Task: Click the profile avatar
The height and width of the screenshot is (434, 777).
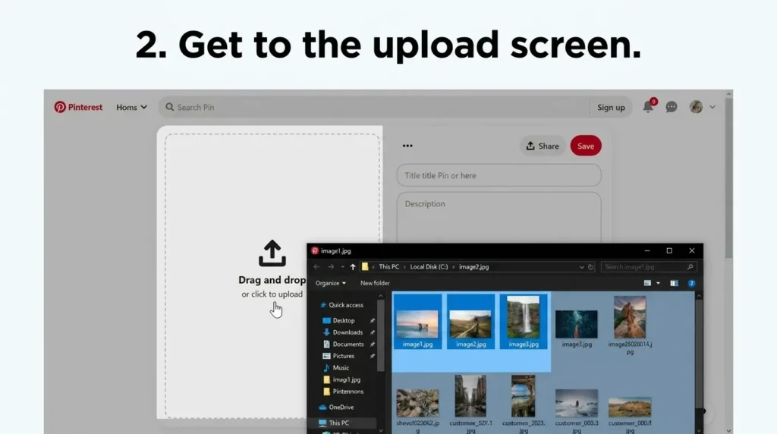Action: 696,106
